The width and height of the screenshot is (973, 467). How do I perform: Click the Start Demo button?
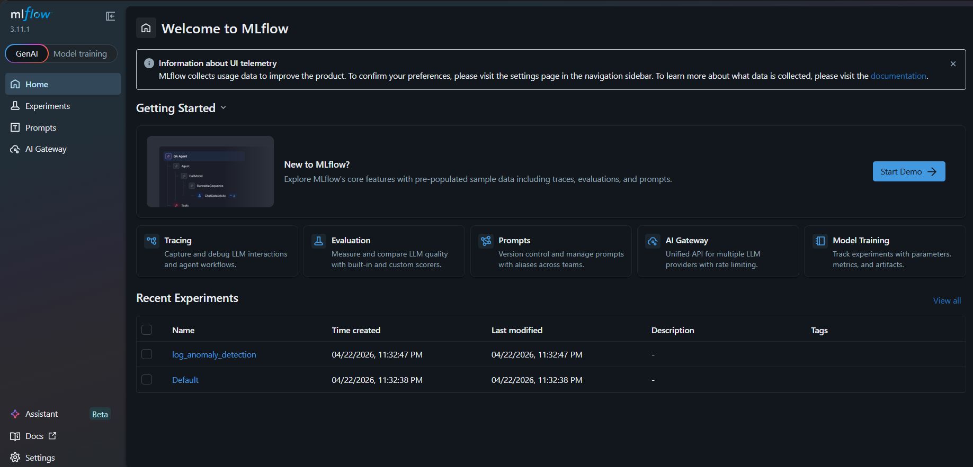click(x=909, y=171)
